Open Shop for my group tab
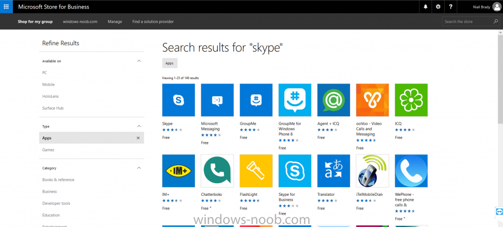The image size is (503, 227). 35,22
